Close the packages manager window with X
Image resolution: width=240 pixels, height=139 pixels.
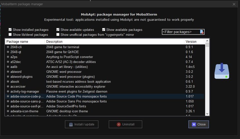(x=234, y=4)
